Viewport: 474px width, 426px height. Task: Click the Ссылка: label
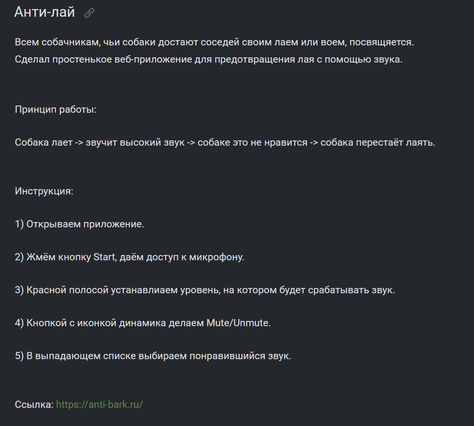pos(34,405)
